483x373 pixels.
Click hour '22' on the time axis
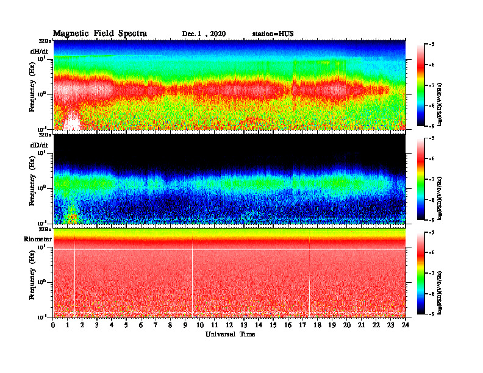click(x=376, y=325)
